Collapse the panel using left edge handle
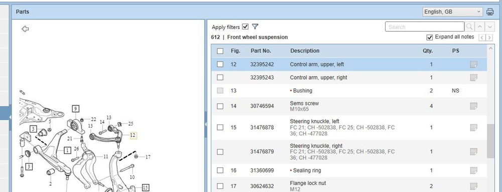The image size is (502, 192). click(x=10, y=117)
